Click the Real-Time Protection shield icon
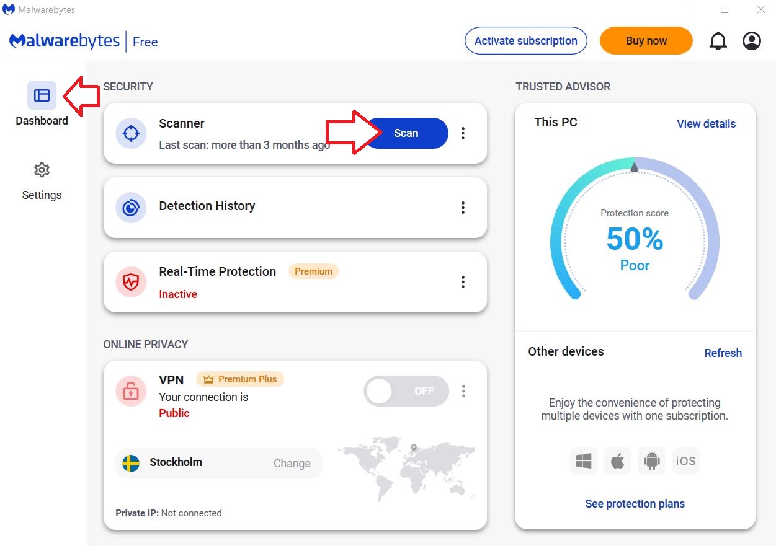Viewport: 776px width, 546px height. [131, 282]
